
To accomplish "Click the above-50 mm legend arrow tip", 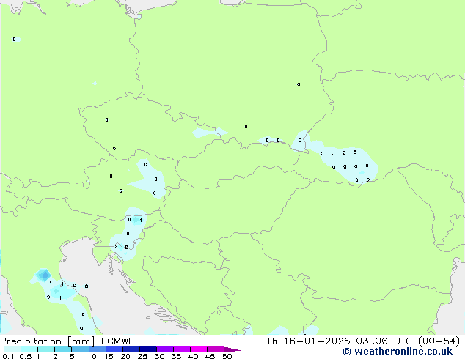I will point(232,349).
